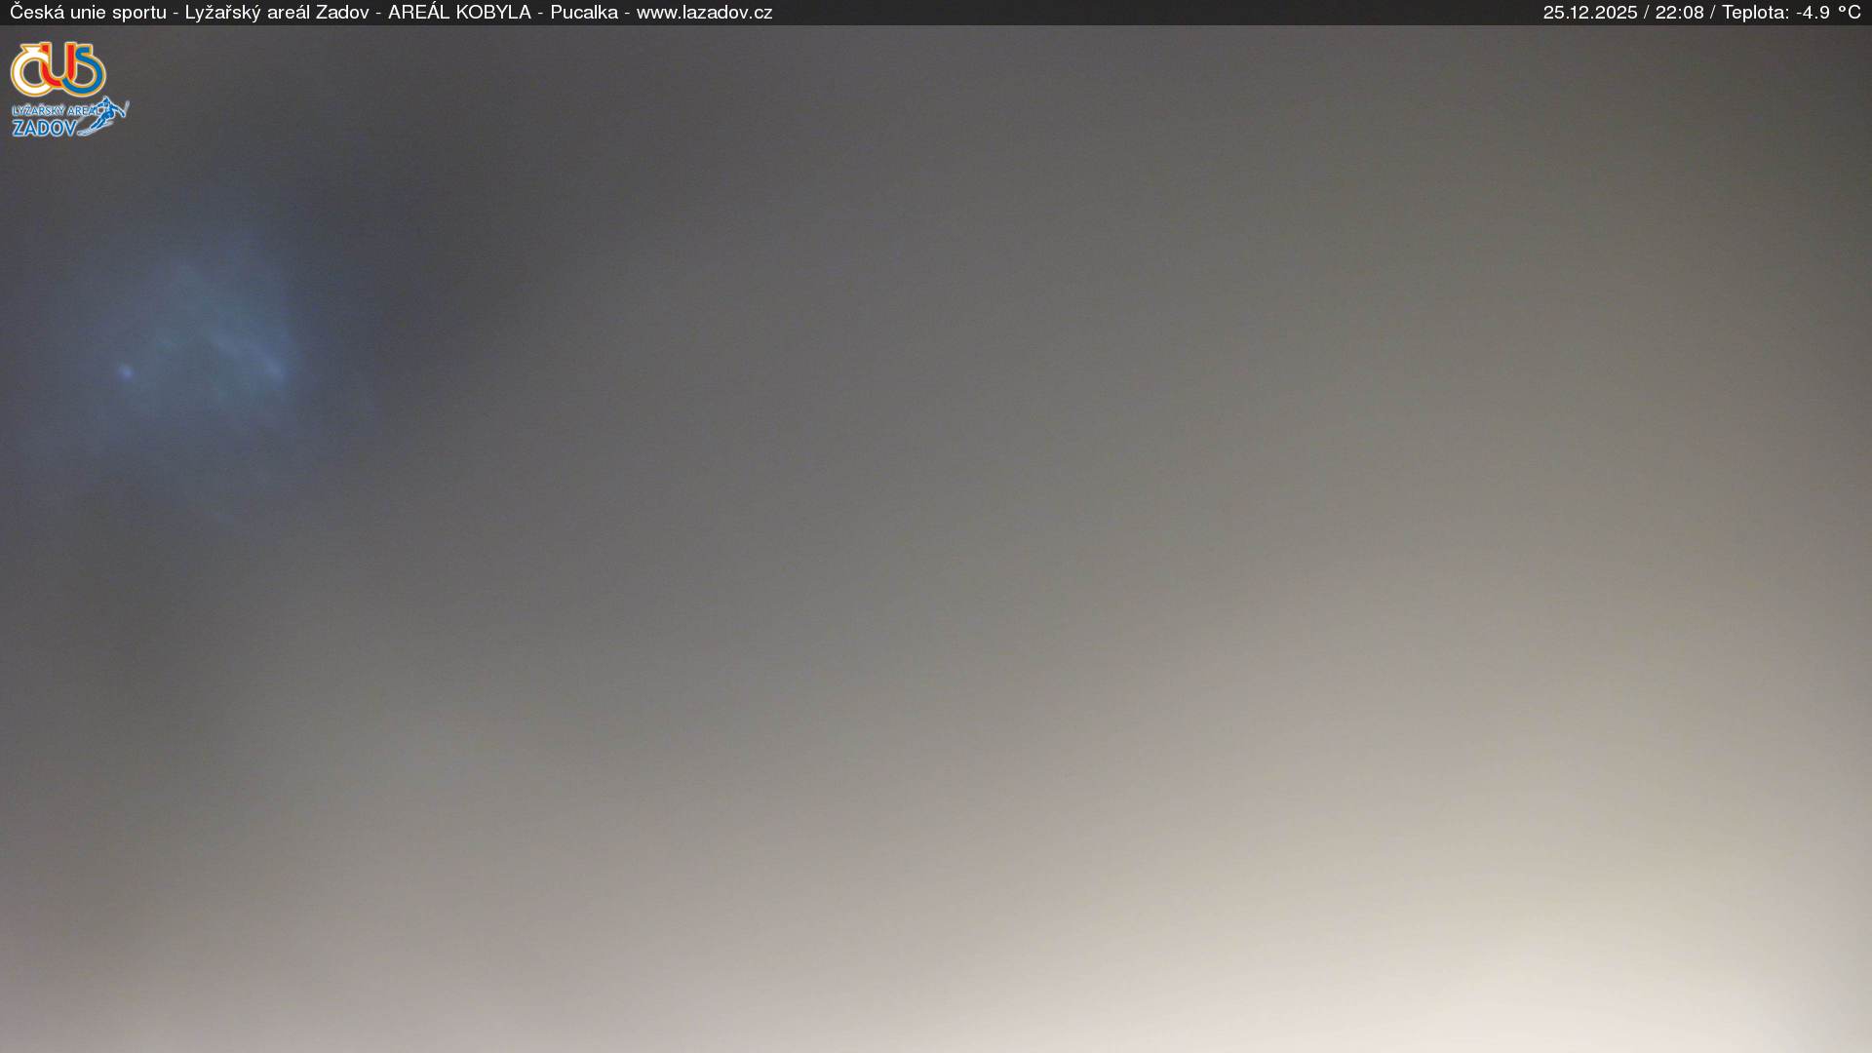Click the 'Pucalka' camera name
Screen dimensions: 1872x1053
583,13
